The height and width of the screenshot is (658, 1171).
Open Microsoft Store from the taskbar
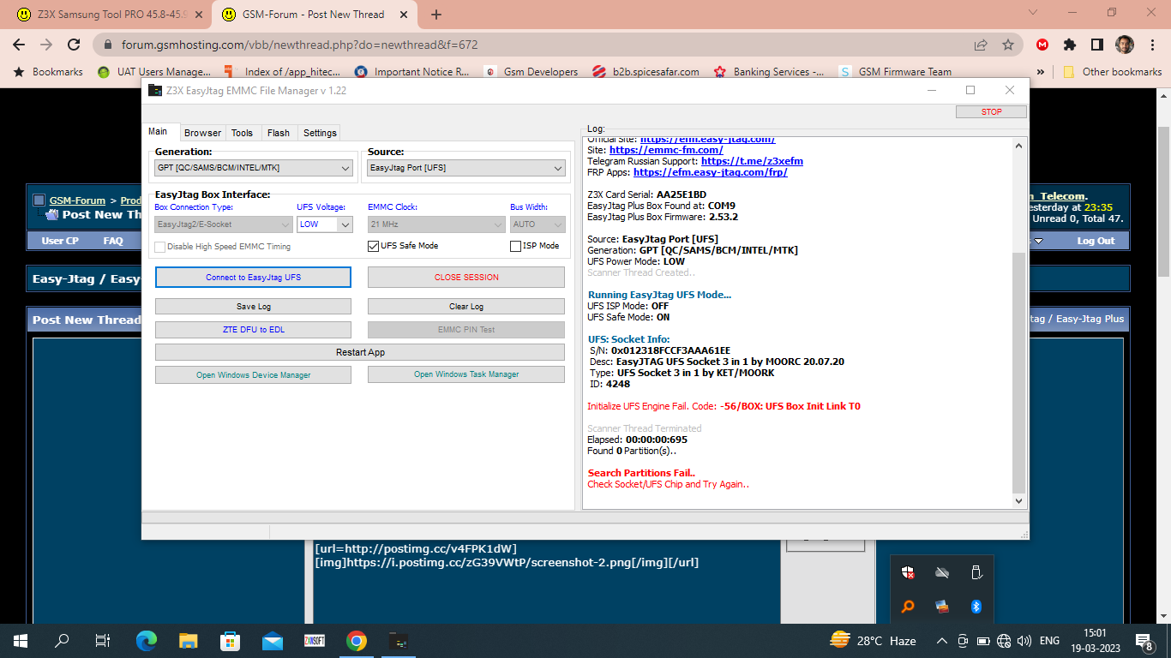tap(230, 640)
